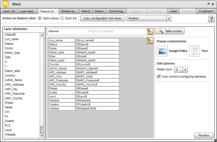Click the broom icon beside attribute table

point(150,41)
